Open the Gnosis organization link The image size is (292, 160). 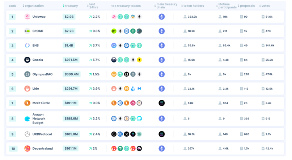[x=38, y=60]
